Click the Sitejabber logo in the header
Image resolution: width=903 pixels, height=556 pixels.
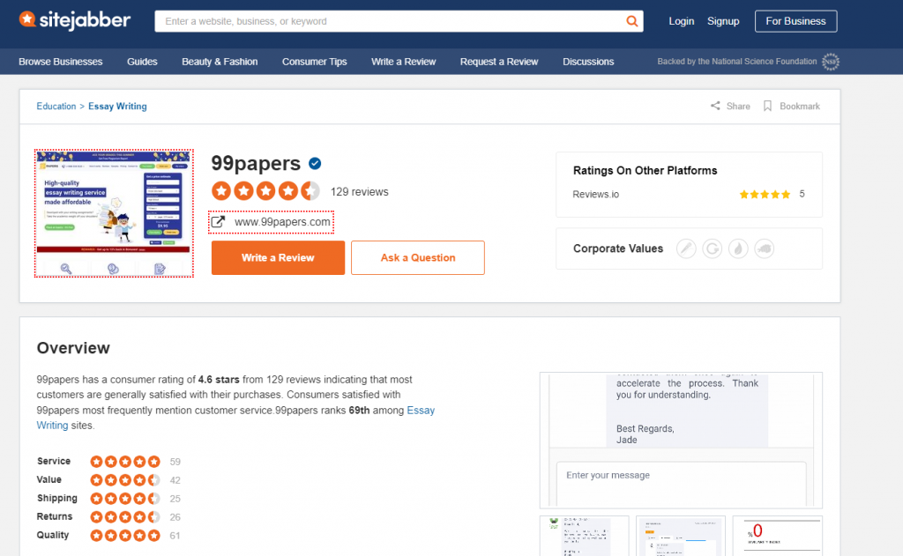click(75, 21)
